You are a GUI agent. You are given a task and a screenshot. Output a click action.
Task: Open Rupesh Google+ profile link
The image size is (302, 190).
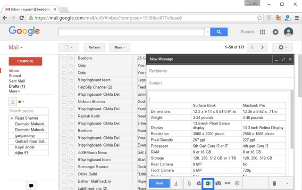[x=247, y=32]
